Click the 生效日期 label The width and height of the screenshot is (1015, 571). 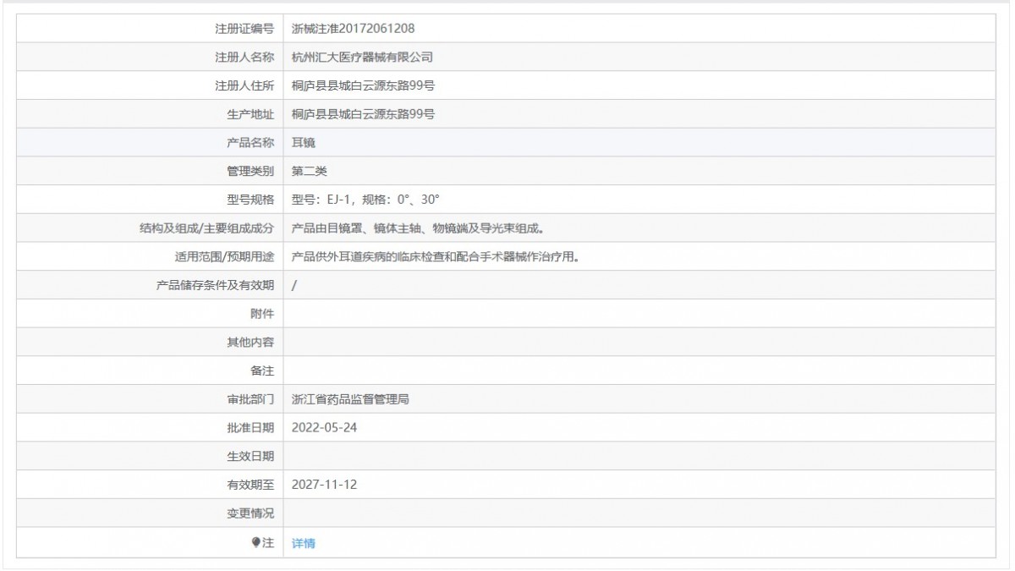point(250,457)
